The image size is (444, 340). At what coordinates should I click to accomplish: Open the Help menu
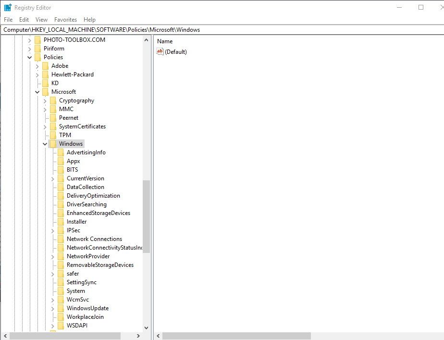tap(89, 20)
